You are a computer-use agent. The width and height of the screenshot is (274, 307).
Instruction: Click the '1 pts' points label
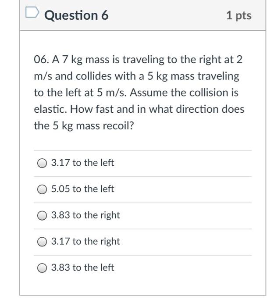coord(238,15)
